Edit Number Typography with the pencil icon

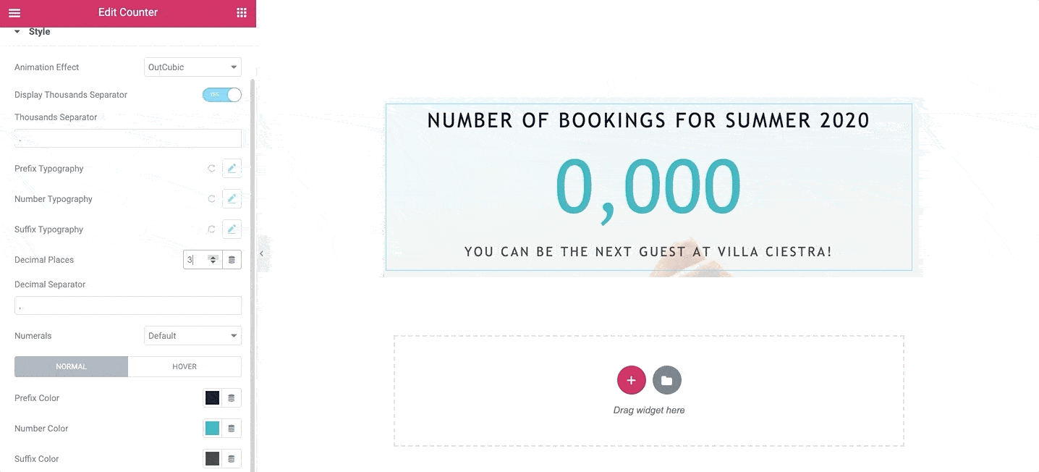[232, 199]
